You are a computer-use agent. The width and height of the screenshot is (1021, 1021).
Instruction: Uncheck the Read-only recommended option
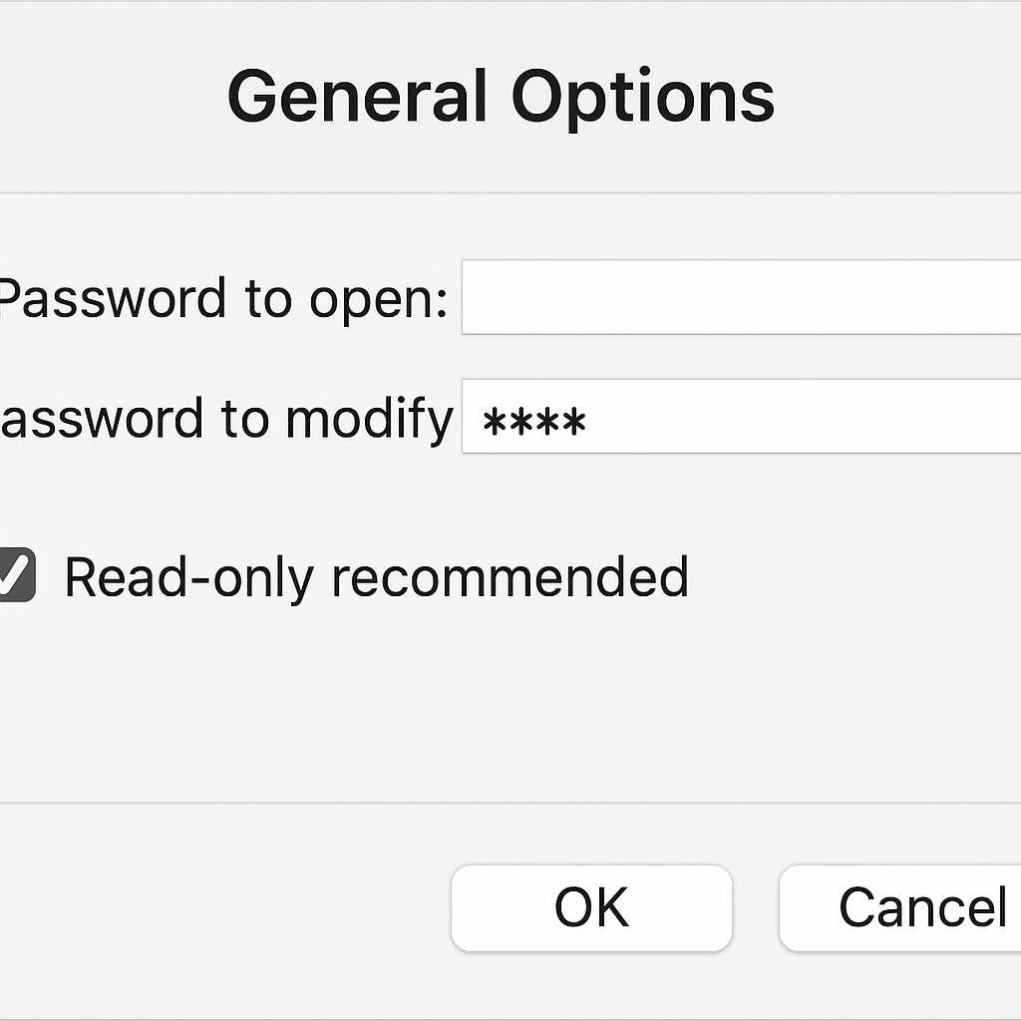click(14, 576)
